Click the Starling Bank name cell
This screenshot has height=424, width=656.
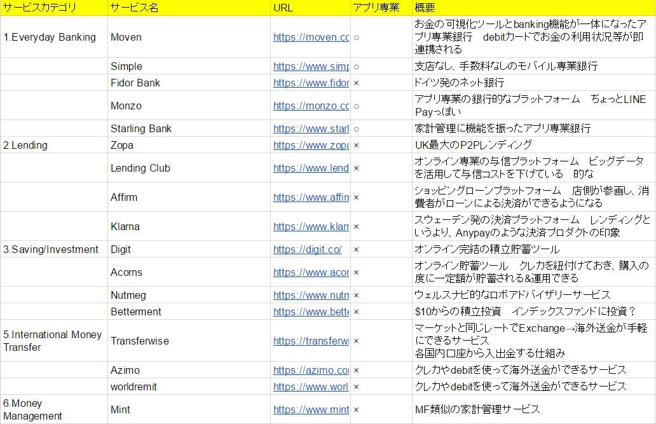pos(189,128)
